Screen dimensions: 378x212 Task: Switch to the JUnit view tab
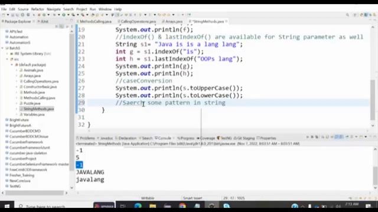pyautogui.click(x=43, y=21)
